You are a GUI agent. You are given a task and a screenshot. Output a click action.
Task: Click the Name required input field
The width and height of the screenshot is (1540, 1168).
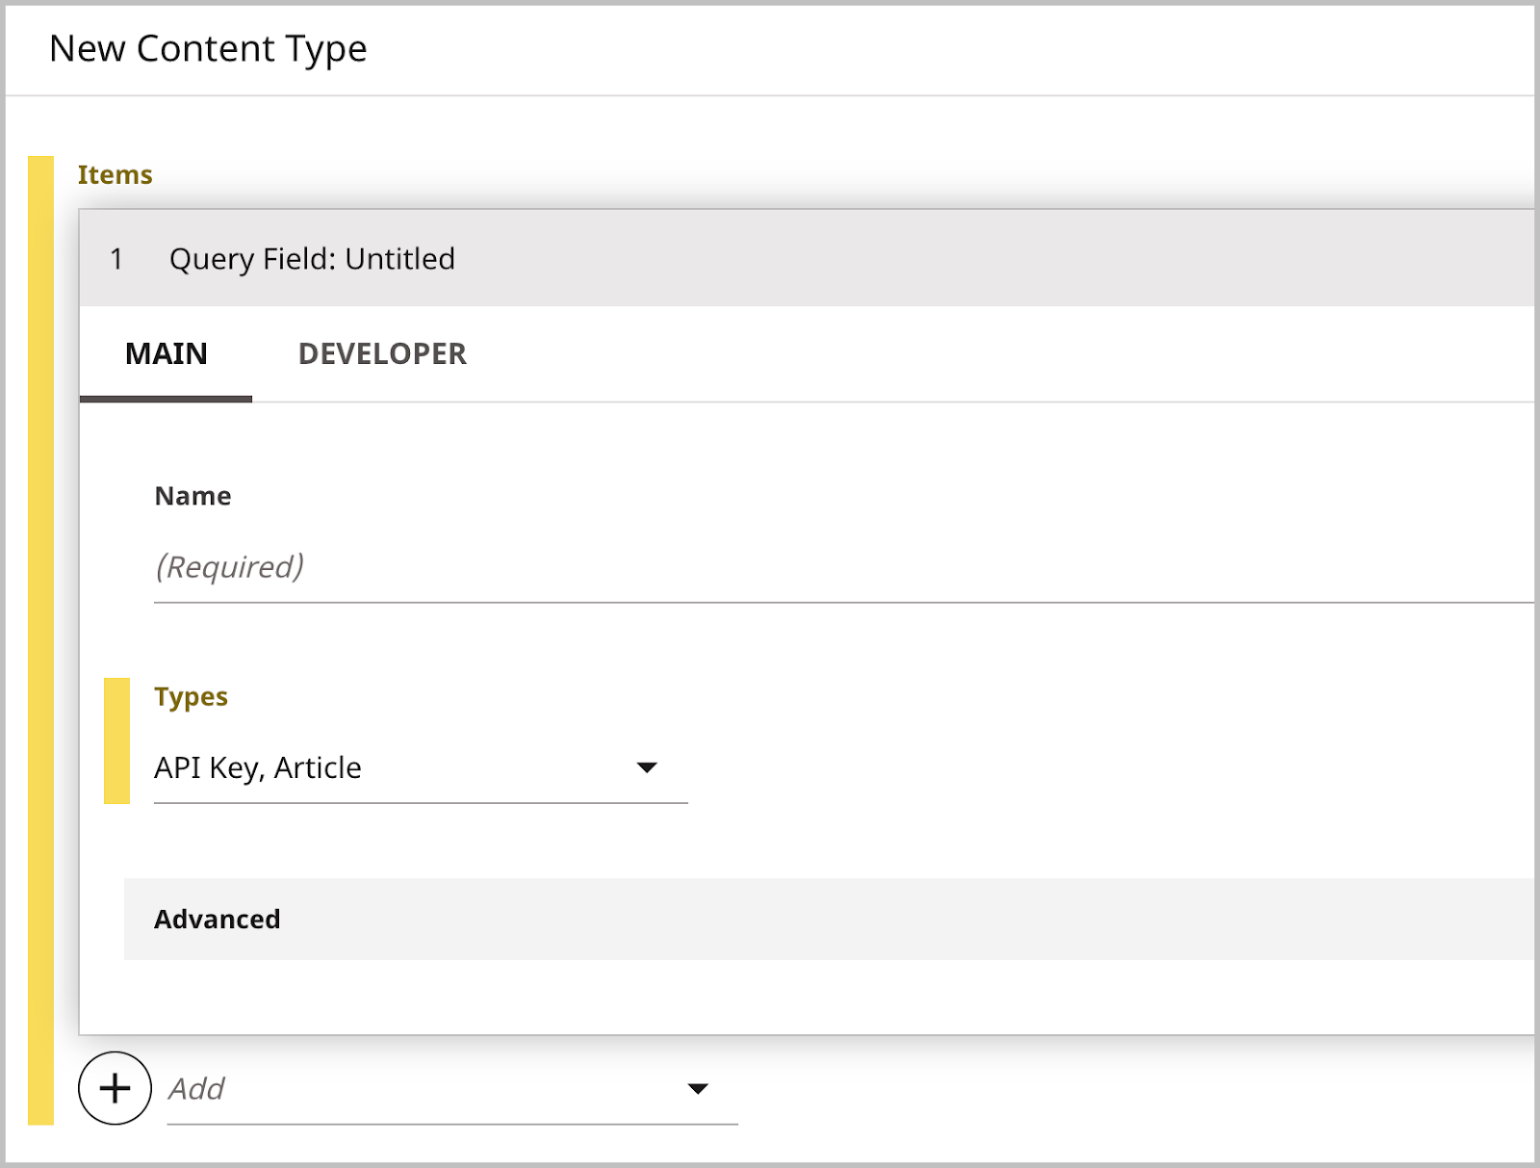coord(843,567)
